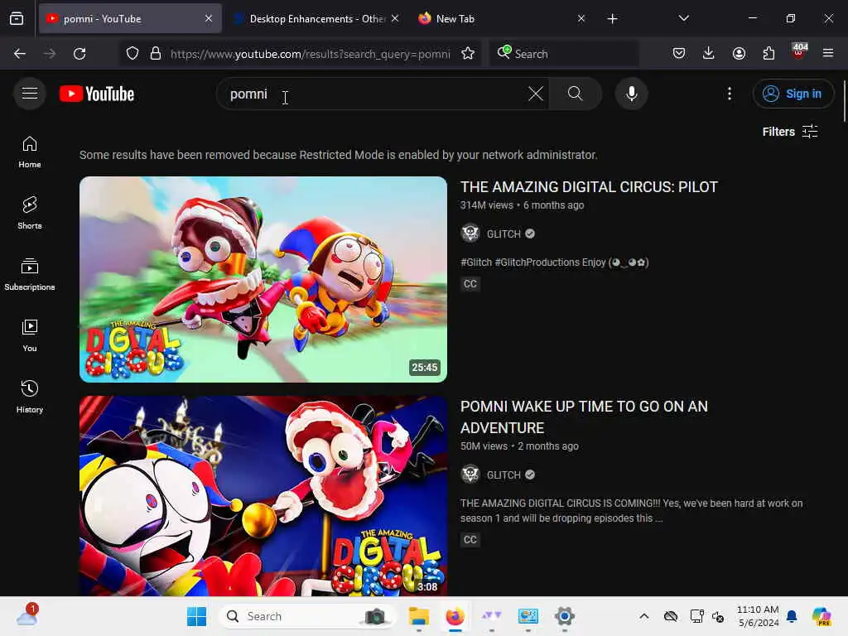Close the pomni - YouTube tab

pos(209,19)
